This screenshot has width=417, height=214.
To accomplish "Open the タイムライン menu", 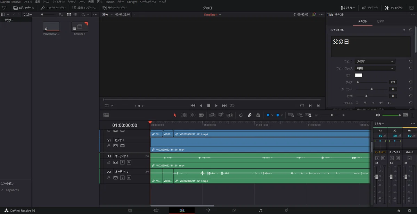I will pyautogui.click(x=58, y=2).
